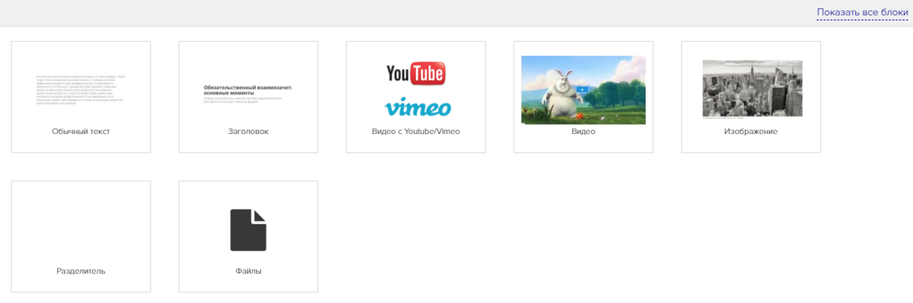This screenshot has width=913, height=303.
Task: Click the Vimeo logo icon
Action: tap(417, 107)
